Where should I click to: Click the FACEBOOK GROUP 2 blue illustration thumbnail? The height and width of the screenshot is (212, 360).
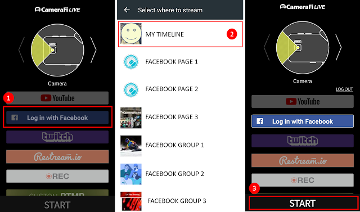pos(131,174)
